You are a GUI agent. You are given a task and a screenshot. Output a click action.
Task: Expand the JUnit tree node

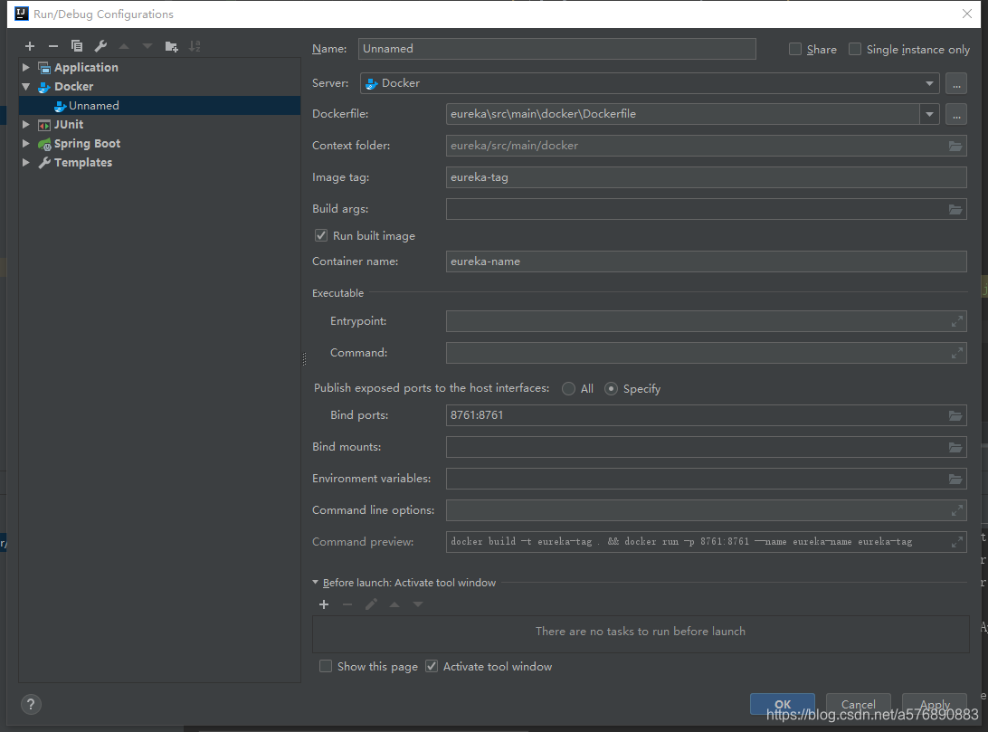26,124
